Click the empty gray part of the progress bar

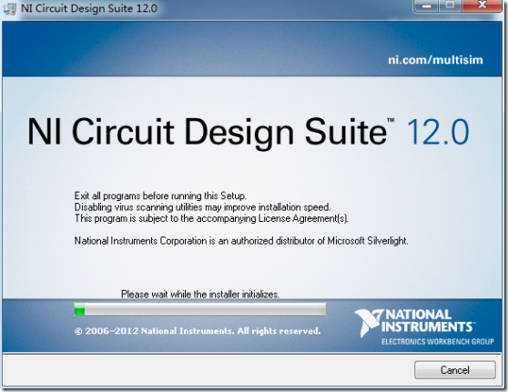click(x=205, y=309)
